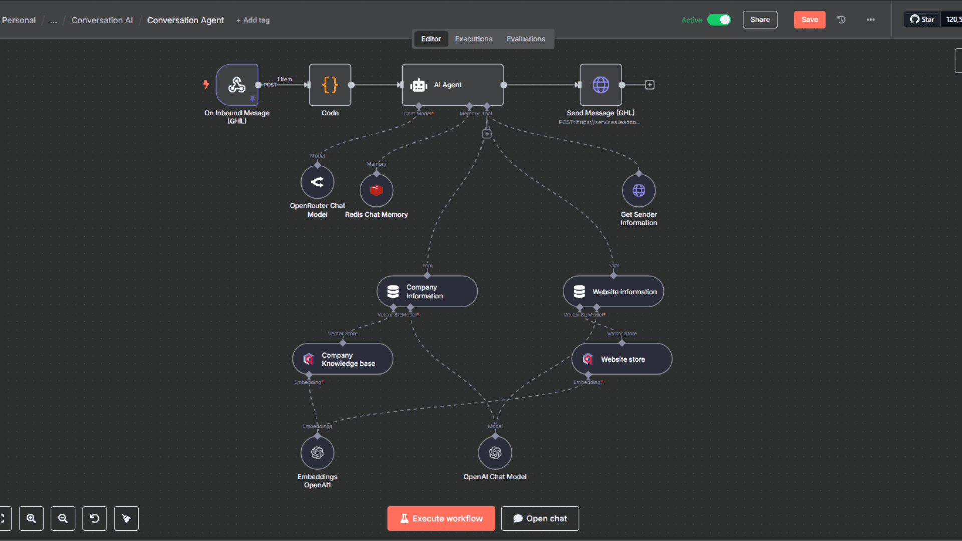The width and height of the screenshot is (962, 541).
Task: Reset the canvas zoom
Action: [x=94, y=518]
